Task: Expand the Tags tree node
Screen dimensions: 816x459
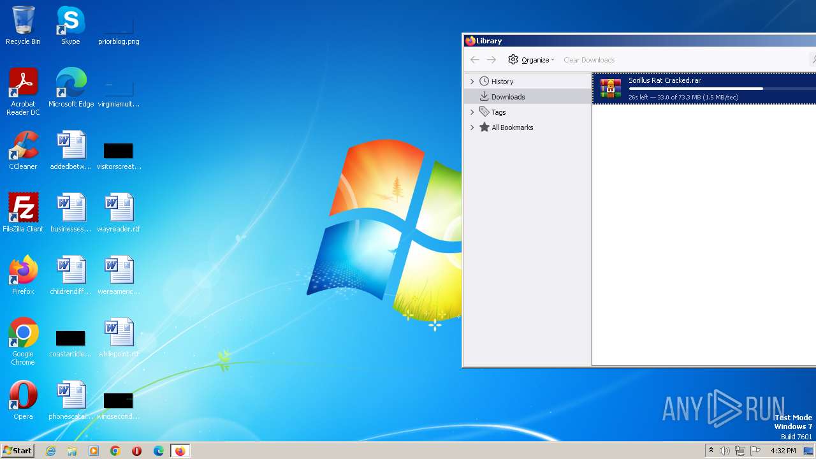Action: point(472,112)
